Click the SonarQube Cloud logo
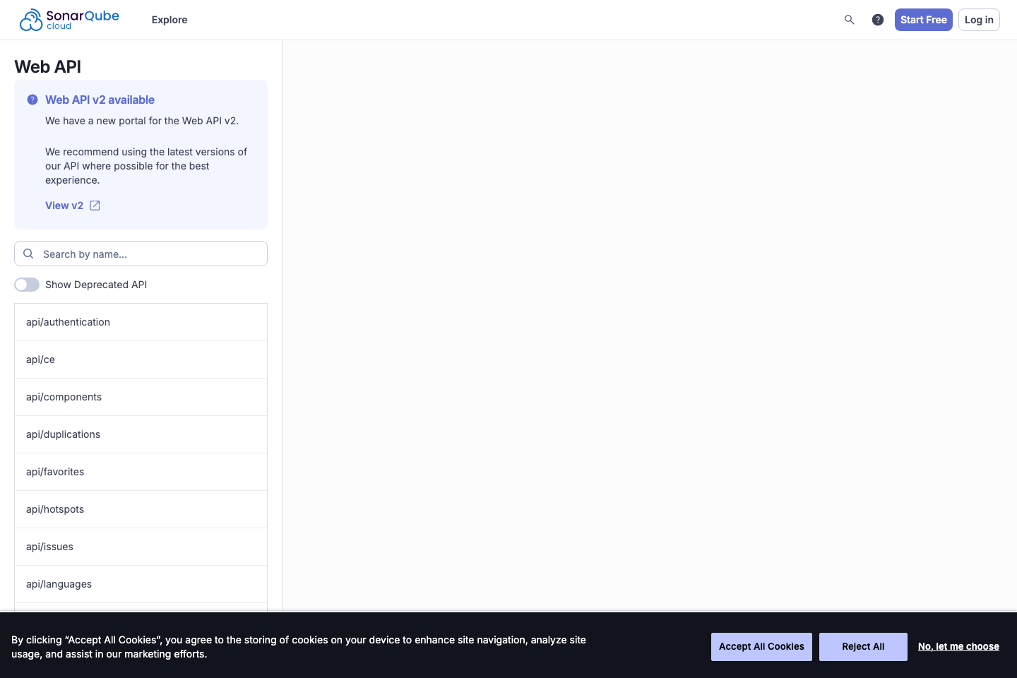This screenshot has height=678, width=1017. click(69, 19)
